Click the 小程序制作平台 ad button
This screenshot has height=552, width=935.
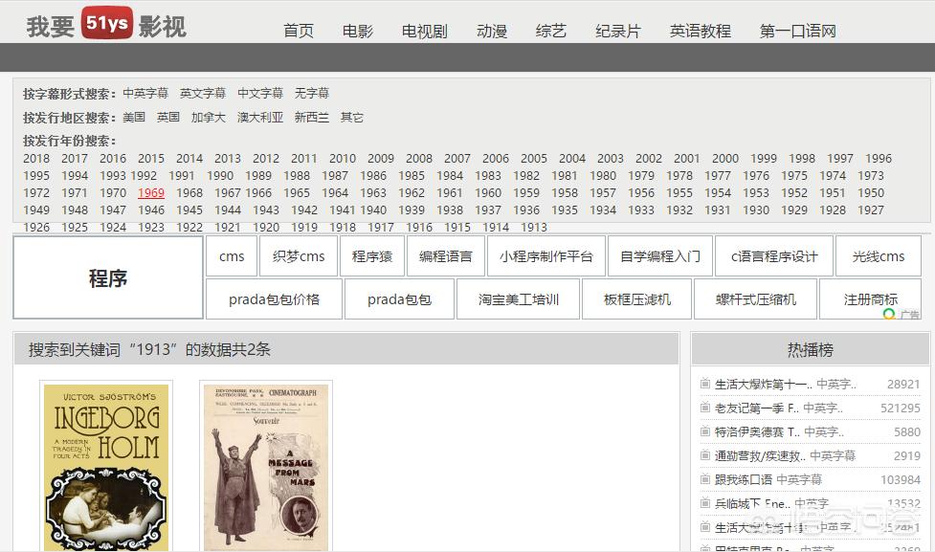(x=546, y=256)
